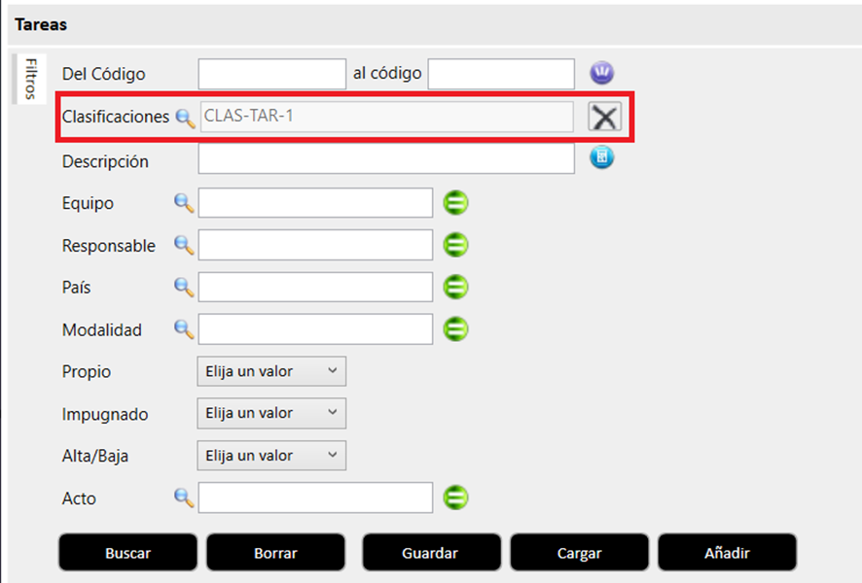Clear the CLAS-TAR-1 classification with X
The width and height of the screenshot is (862, 583).
[x=604, y=118]
